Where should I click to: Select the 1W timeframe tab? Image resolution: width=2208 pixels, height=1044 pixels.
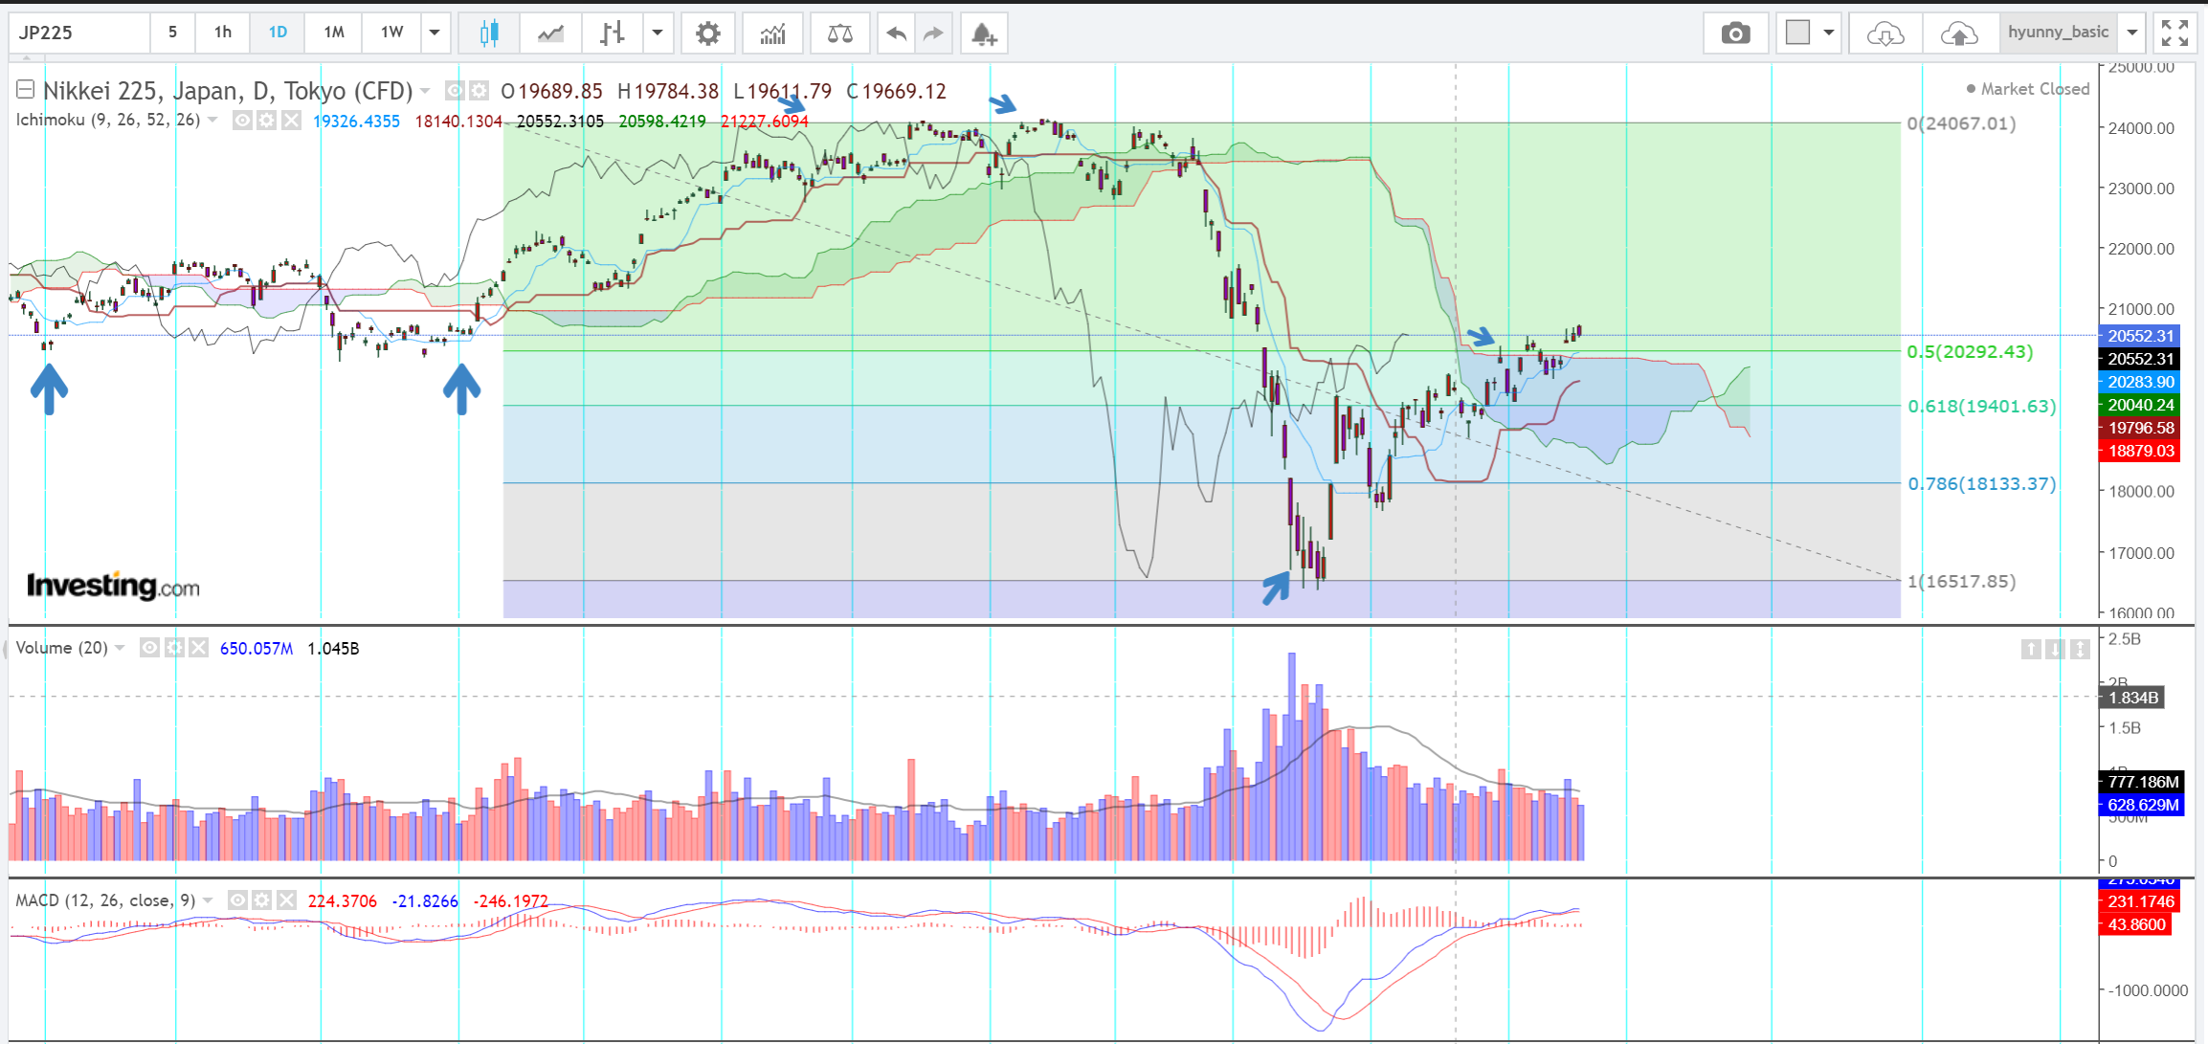click(x=391, y=33)
